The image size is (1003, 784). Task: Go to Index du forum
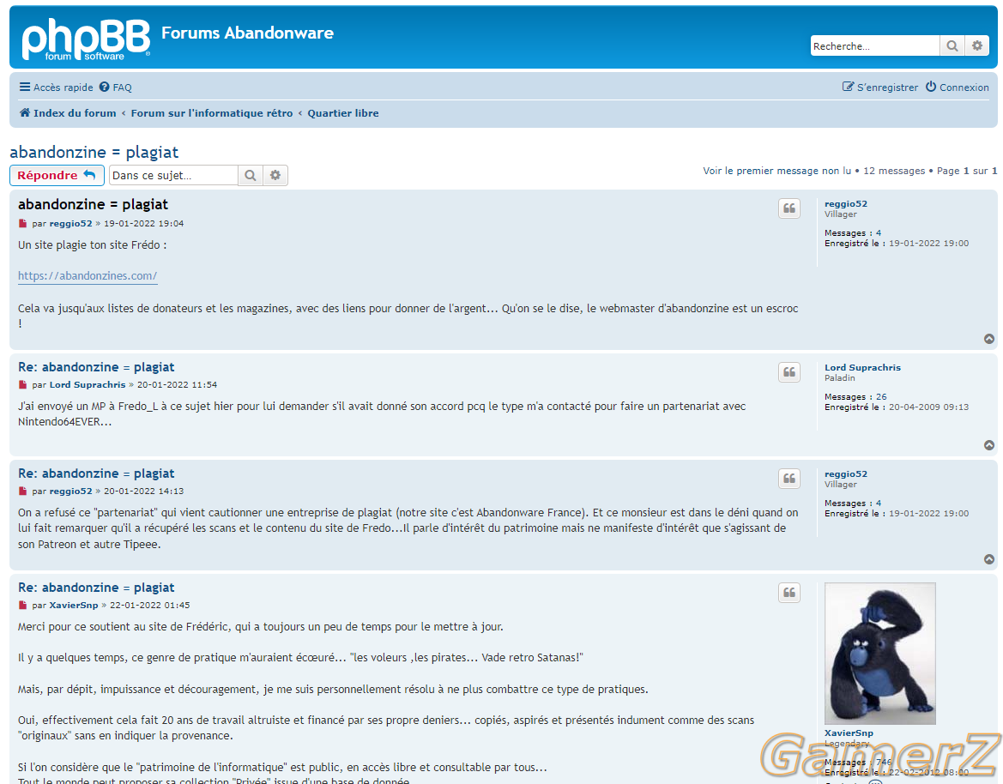68,113
